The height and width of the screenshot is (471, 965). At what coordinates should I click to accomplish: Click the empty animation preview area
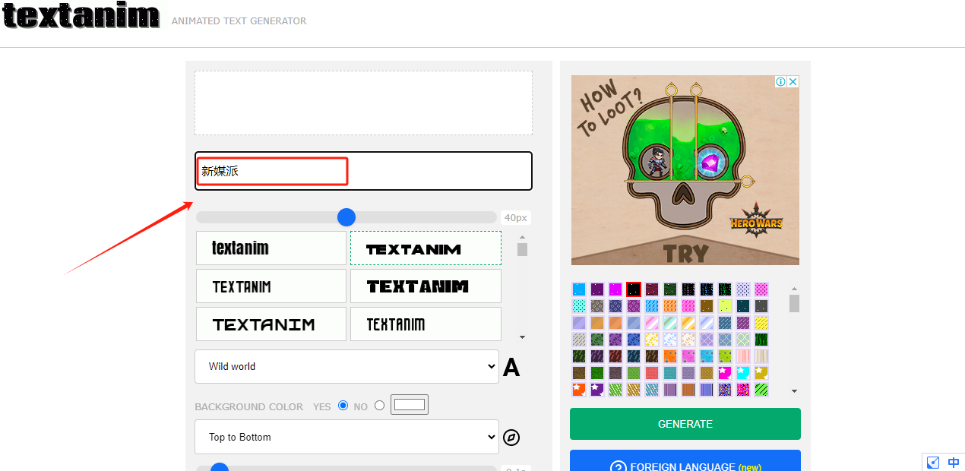pos(363,103)
